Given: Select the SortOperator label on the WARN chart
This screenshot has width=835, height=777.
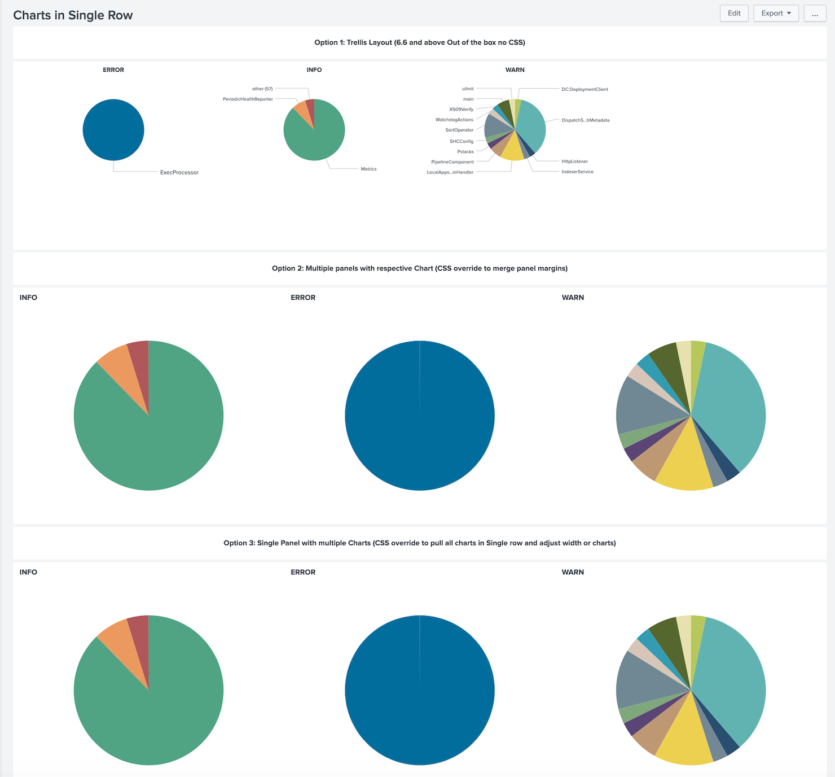Looking at the screenshot, I should (460, 129).
